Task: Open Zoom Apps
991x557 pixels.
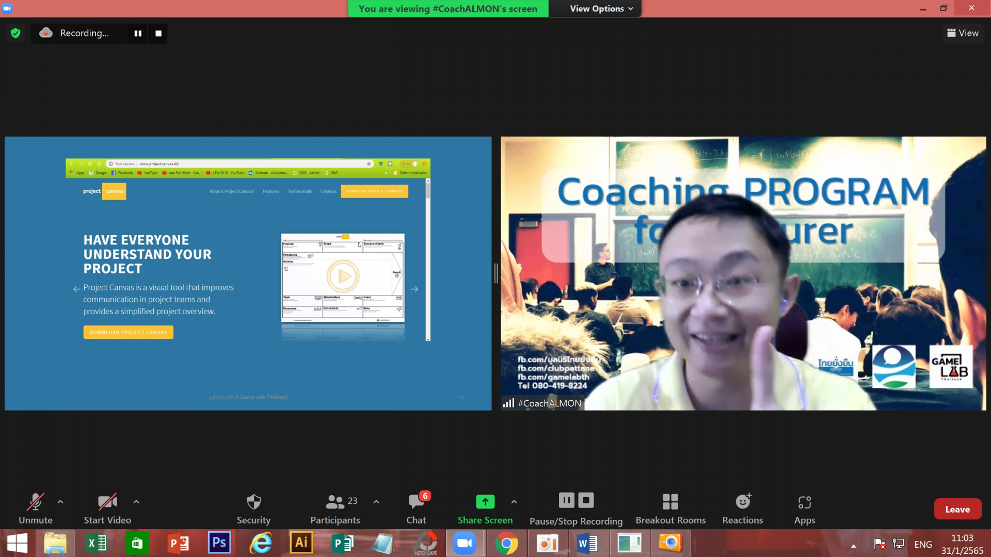Action: pos(805,509)
